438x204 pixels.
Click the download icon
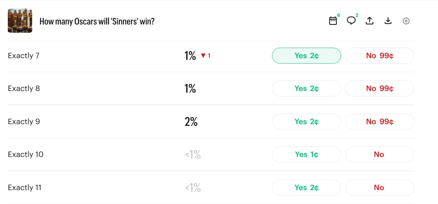(x=388, y=21)
